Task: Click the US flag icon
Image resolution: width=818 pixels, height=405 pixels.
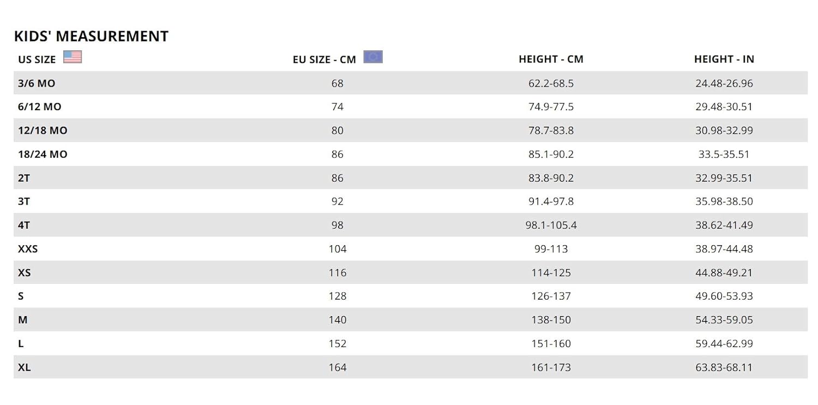Action: [73, 57]
